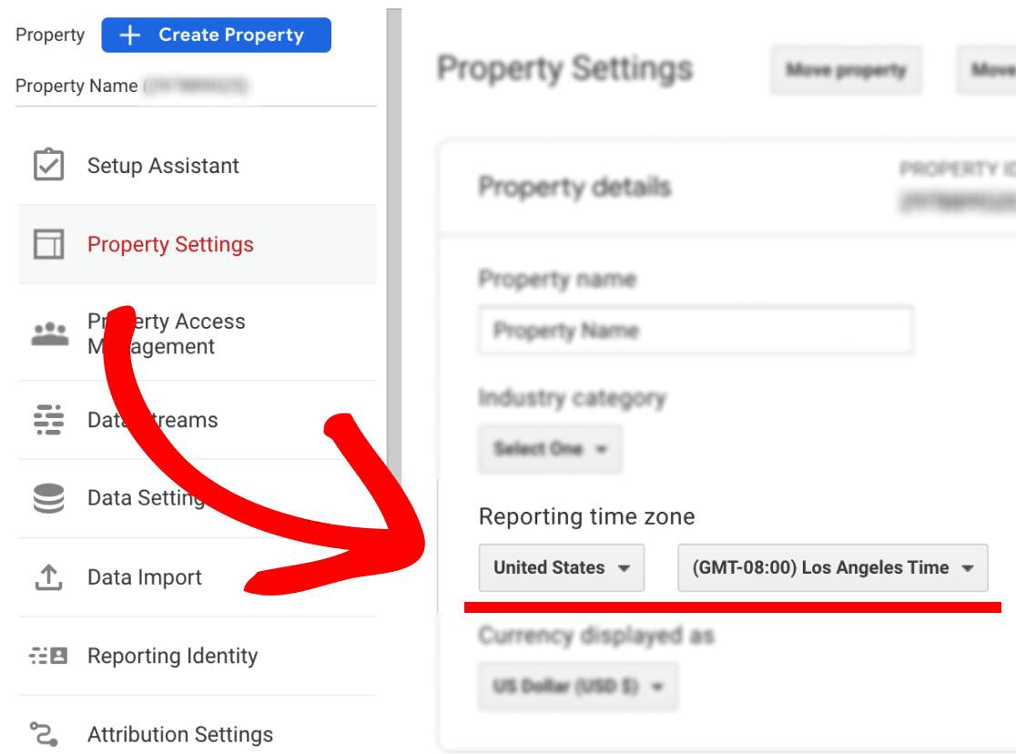Go to Data Import menu item
This screenshot has width=1016, height=754.
[x=145, y=577]
